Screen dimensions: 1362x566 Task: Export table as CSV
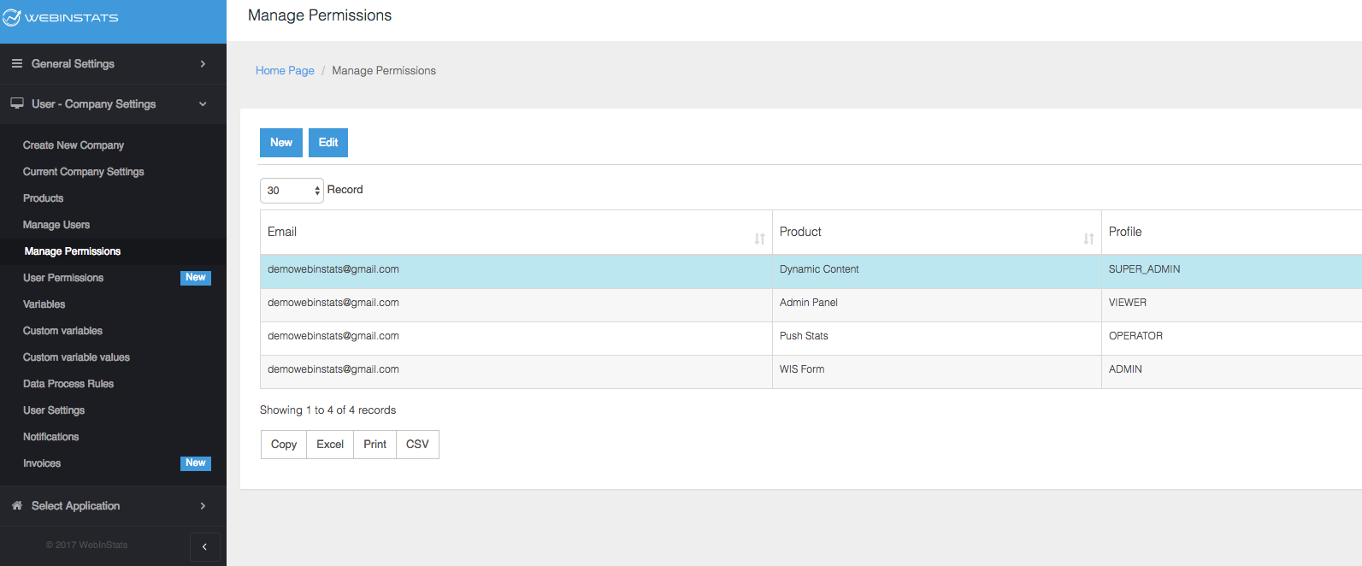tap(417, 445)
